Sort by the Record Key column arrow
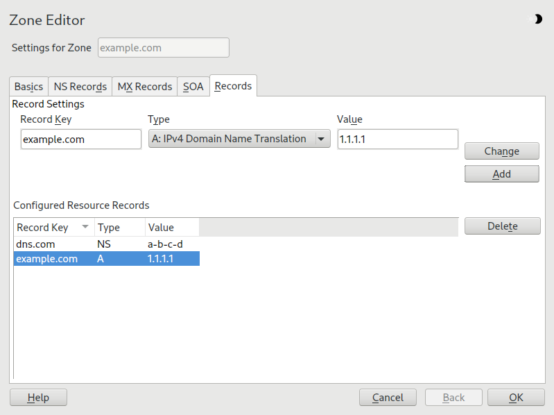 [85, 227]
